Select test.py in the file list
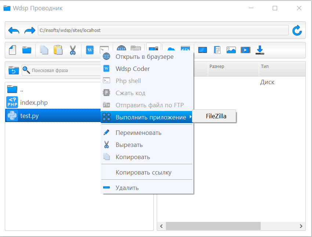312x237 pixels. tap(53, 115)
